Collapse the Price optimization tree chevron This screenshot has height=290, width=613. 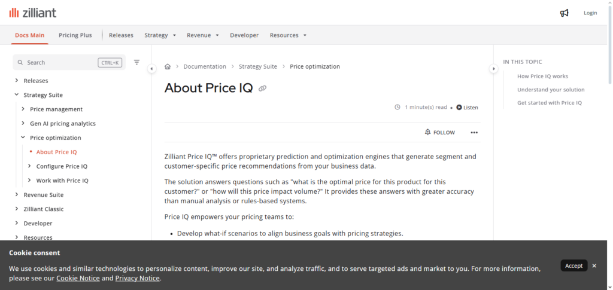tap(23, 138)
